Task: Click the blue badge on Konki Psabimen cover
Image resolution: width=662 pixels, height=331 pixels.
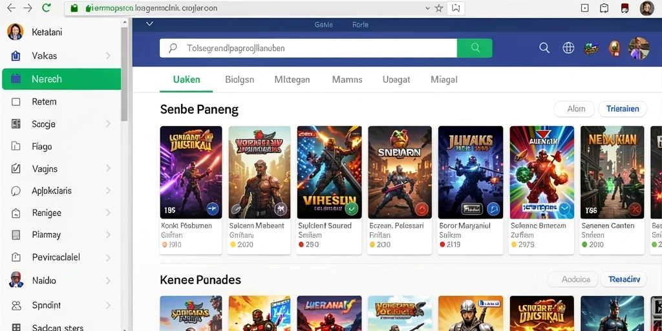Action: 212,209
